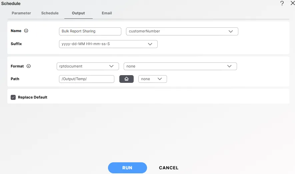
Task: Click the Bulk Report Sharing name field
Action: (90, 31)
